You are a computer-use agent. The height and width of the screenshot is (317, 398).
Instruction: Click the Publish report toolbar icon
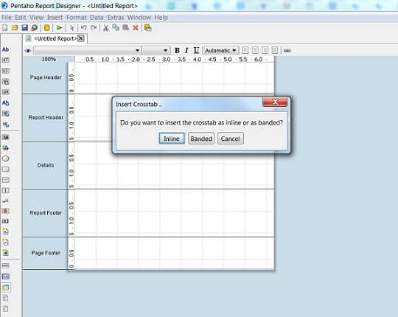[35, 28]
